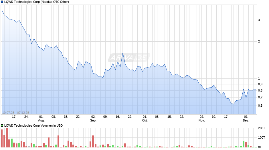
Task: Click the '01. Dez.' date label
Action: pos(246,119)
